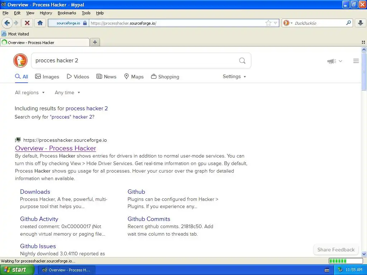Open the Windows Start menu
367x275 pixels.
coord(17,270)
